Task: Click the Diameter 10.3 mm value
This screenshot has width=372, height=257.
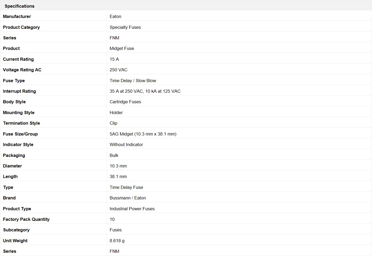Action: click(118, 166)
